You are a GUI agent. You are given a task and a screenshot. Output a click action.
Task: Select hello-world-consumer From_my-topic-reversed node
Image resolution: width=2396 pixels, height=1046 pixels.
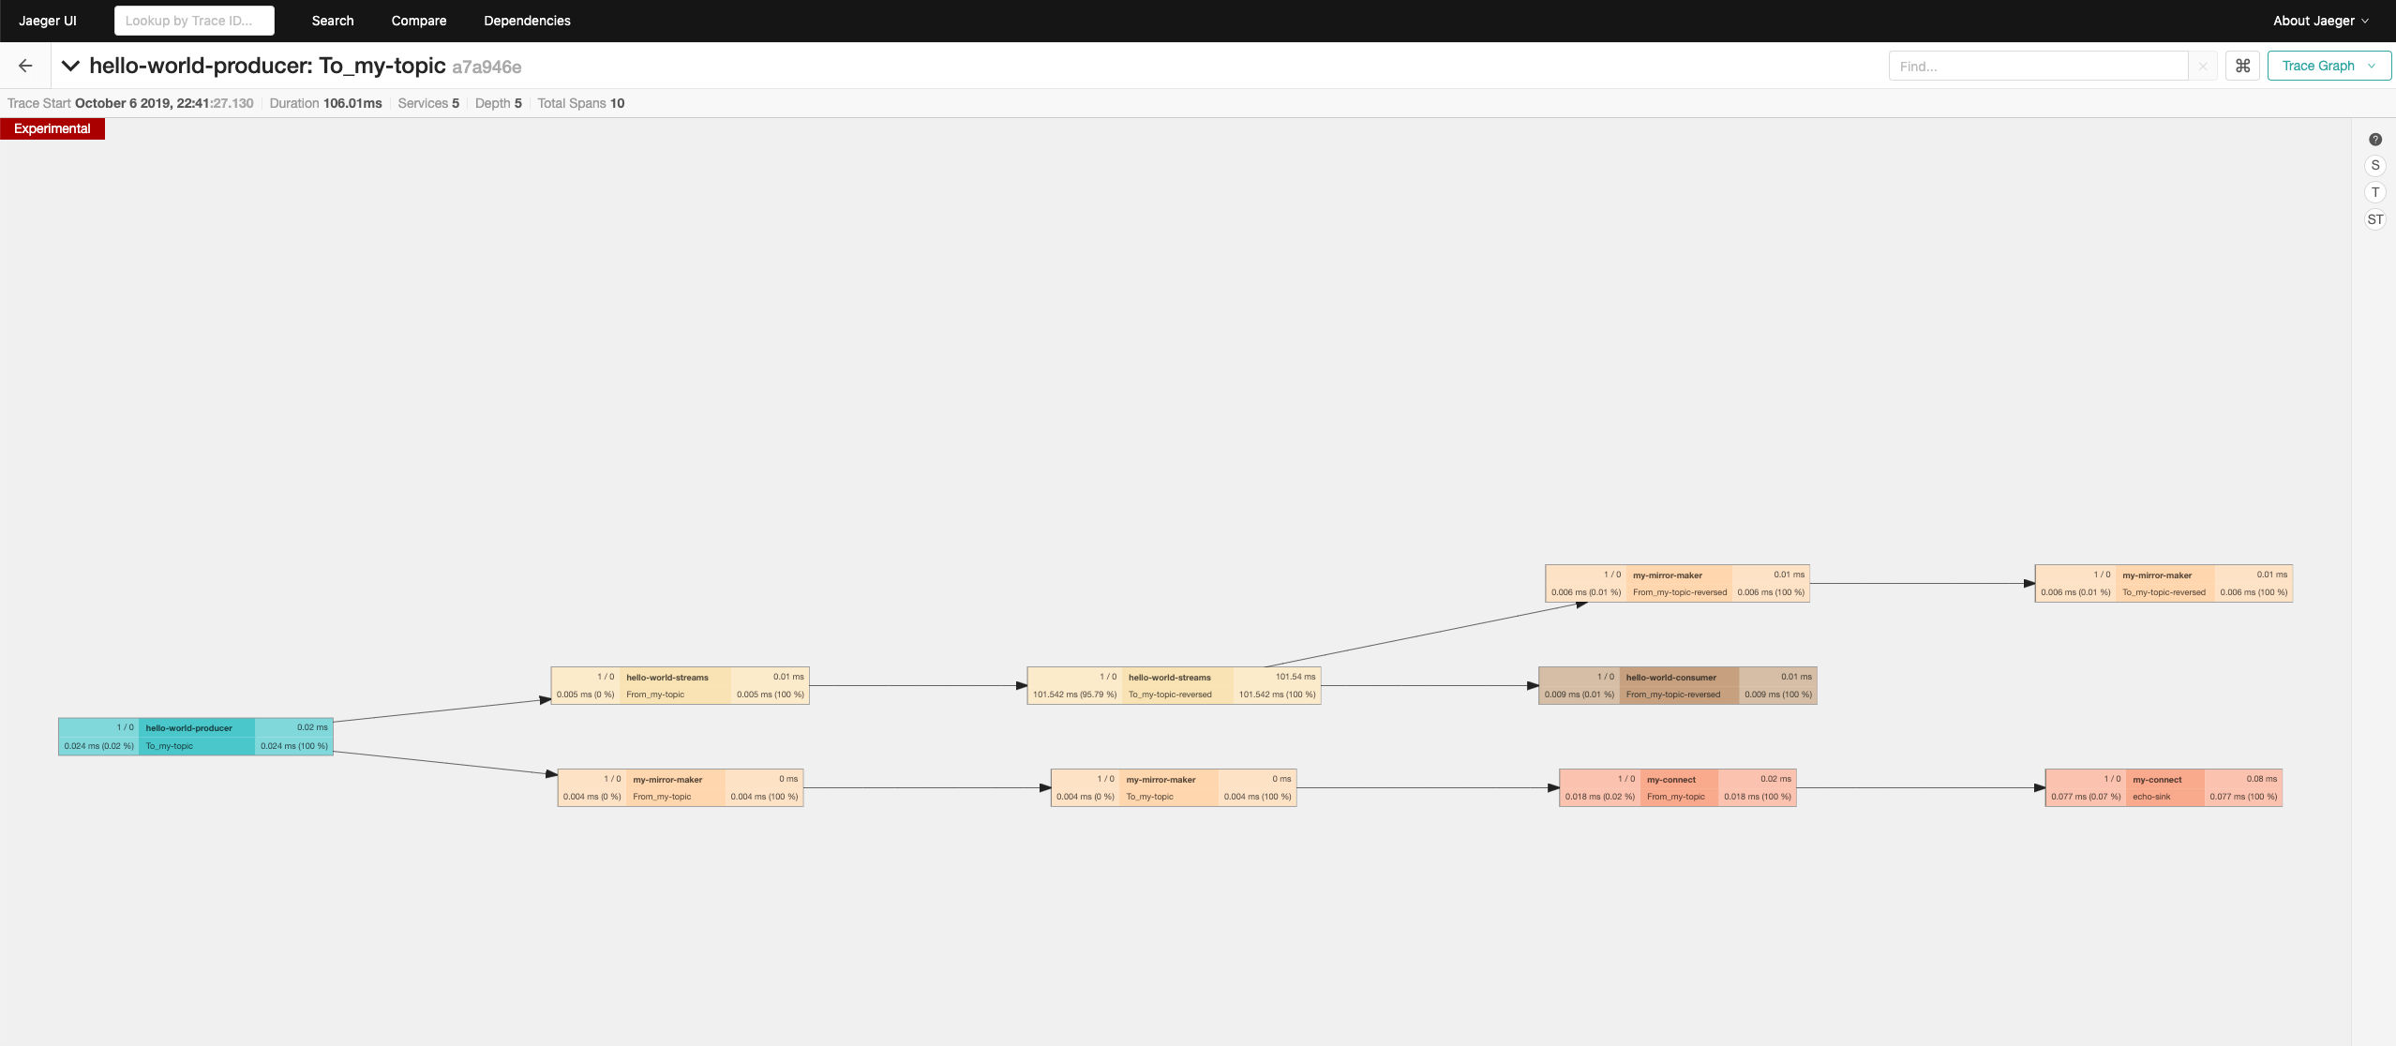(1678, 685)
